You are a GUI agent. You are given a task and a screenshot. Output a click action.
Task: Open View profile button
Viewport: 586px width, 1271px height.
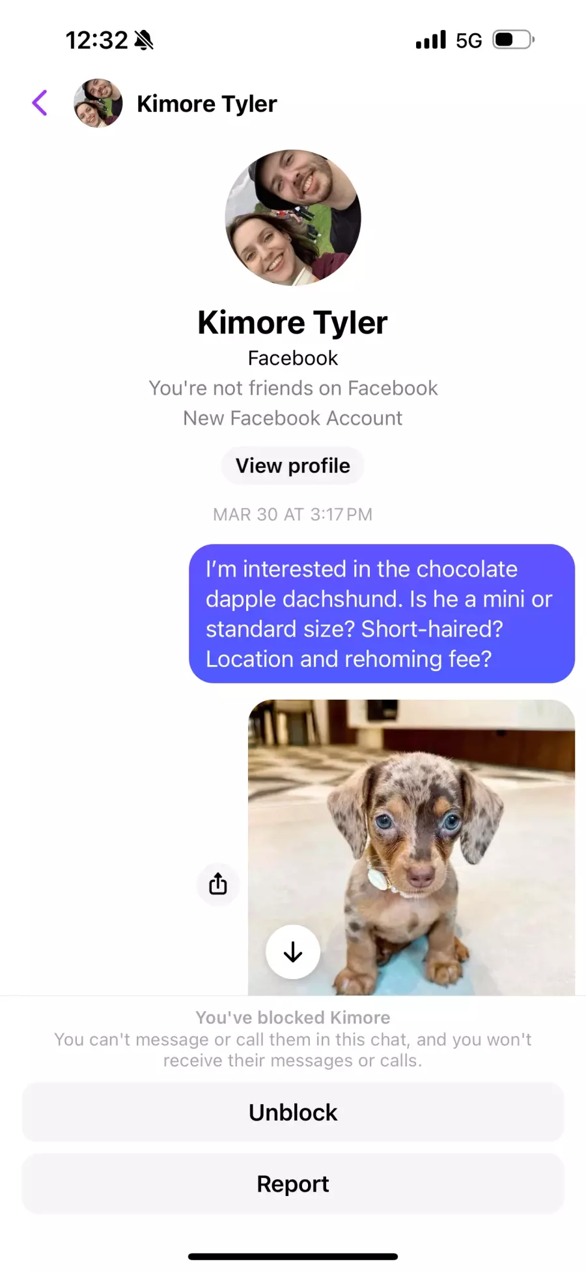(x=293, y=466)
